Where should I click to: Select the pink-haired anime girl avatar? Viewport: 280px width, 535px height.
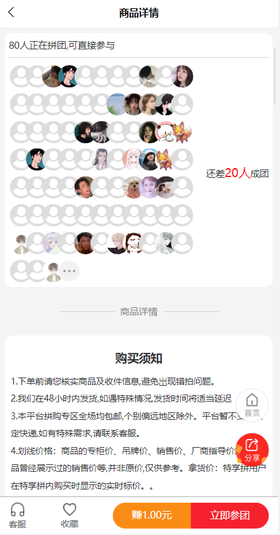133,159
